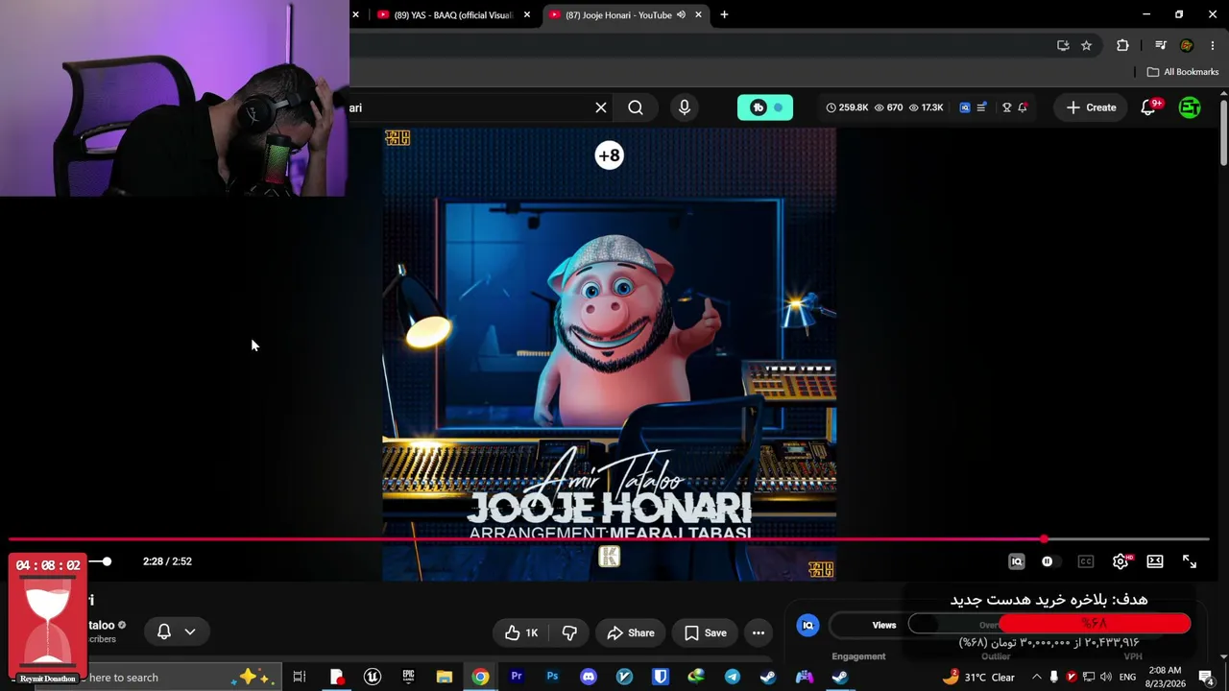Click vidIQ icon in player controls
Image resolution: width=1229 pixels, height=691 pixels.
pos(1017,561)
